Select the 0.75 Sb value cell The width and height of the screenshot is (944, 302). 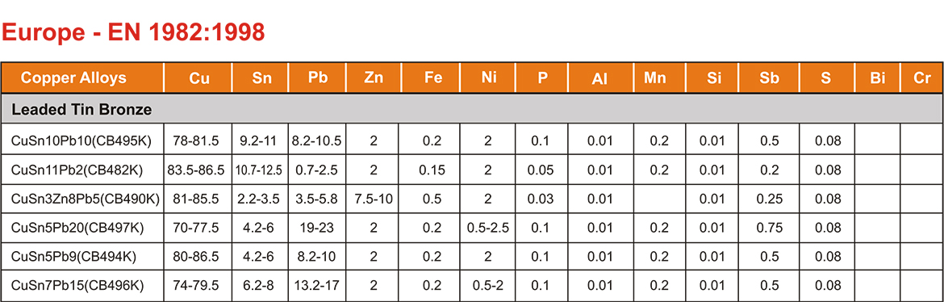(x=770, y=228)
